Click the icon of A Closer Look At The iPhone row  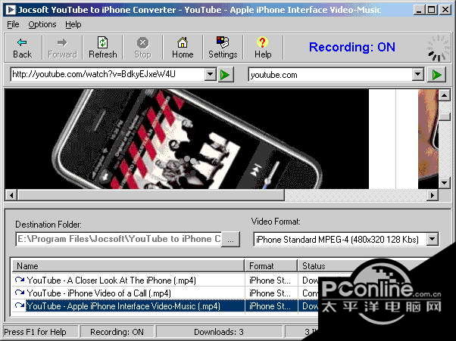pyautogui.click(x=20, y=280)
